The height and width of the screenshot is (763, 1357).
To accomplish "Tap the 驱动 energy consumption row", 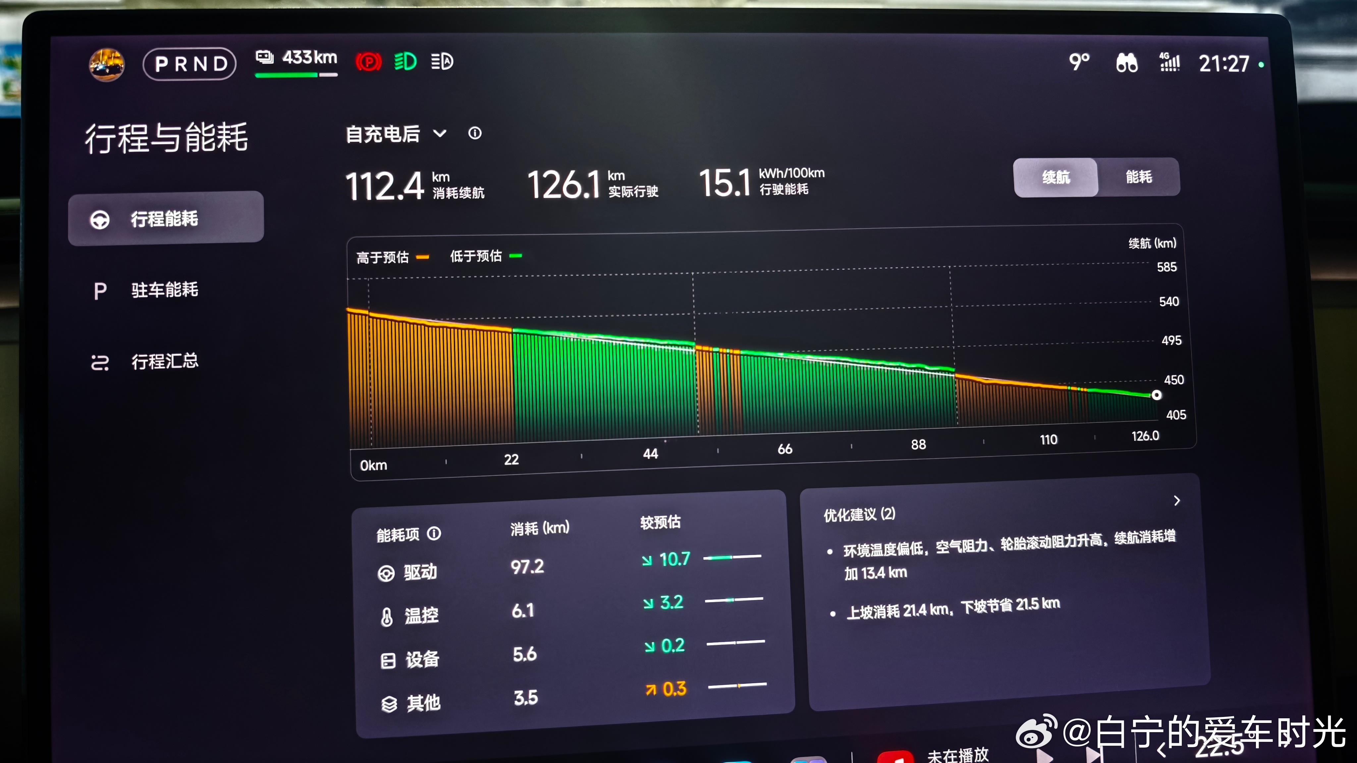I will (x=420, y=572).
